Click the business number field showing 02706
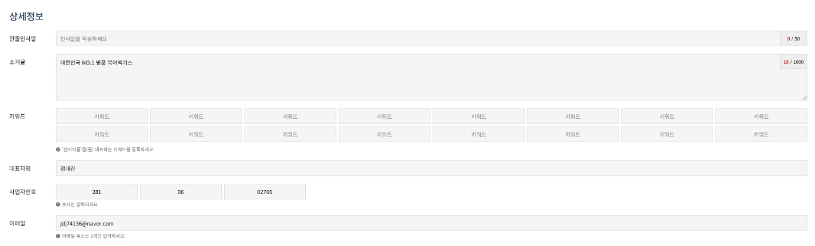The height and width of the screenshot is (246, 815). 265,192
